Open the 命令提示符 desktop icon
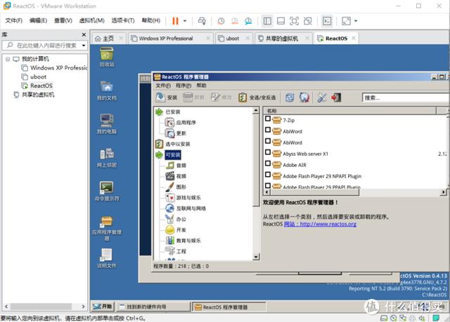Viewport: 450px width, 322px height. [x=107, y=192]
